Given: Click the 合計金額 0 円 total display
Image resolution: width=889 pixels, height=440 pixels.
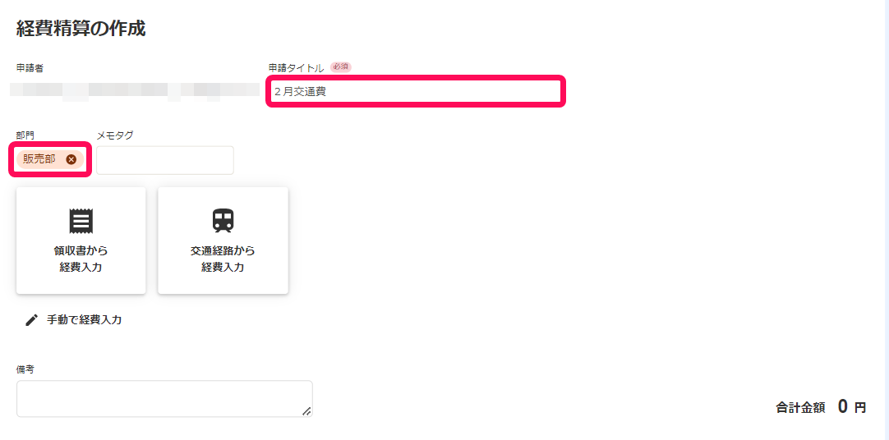Looking at the screenshot, I should point(821,406).
